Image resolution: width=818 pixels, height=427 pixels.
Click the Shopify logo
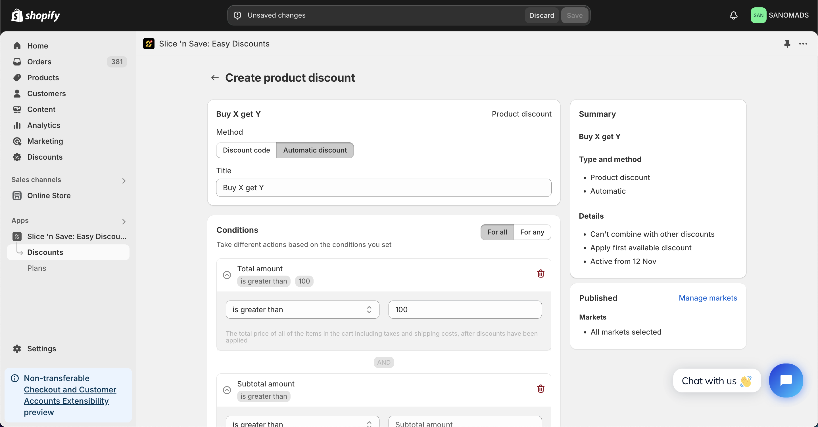click(x=36, y=15)
